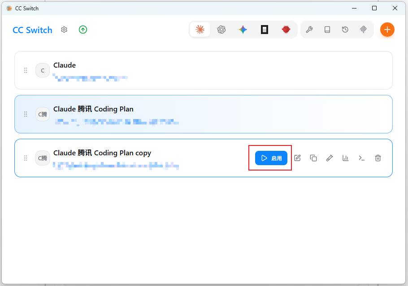Click the green update arrow icon
This screenshot has width=408, height=286.
(x=83, y=30)
